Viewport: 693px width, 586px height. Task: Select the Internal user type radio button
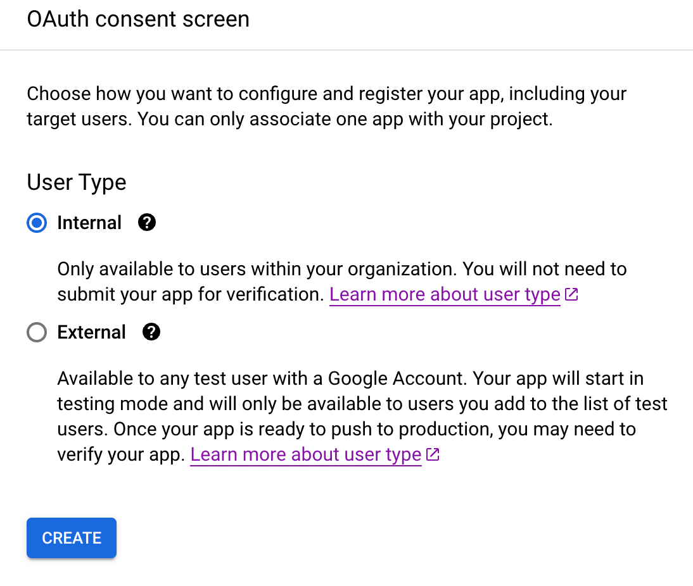[37, 223]
